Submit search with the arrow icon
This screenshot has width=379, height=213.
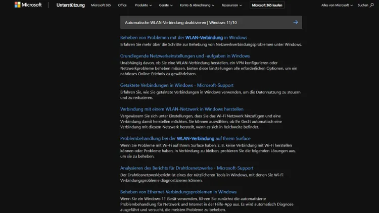[x=296, y=22]
